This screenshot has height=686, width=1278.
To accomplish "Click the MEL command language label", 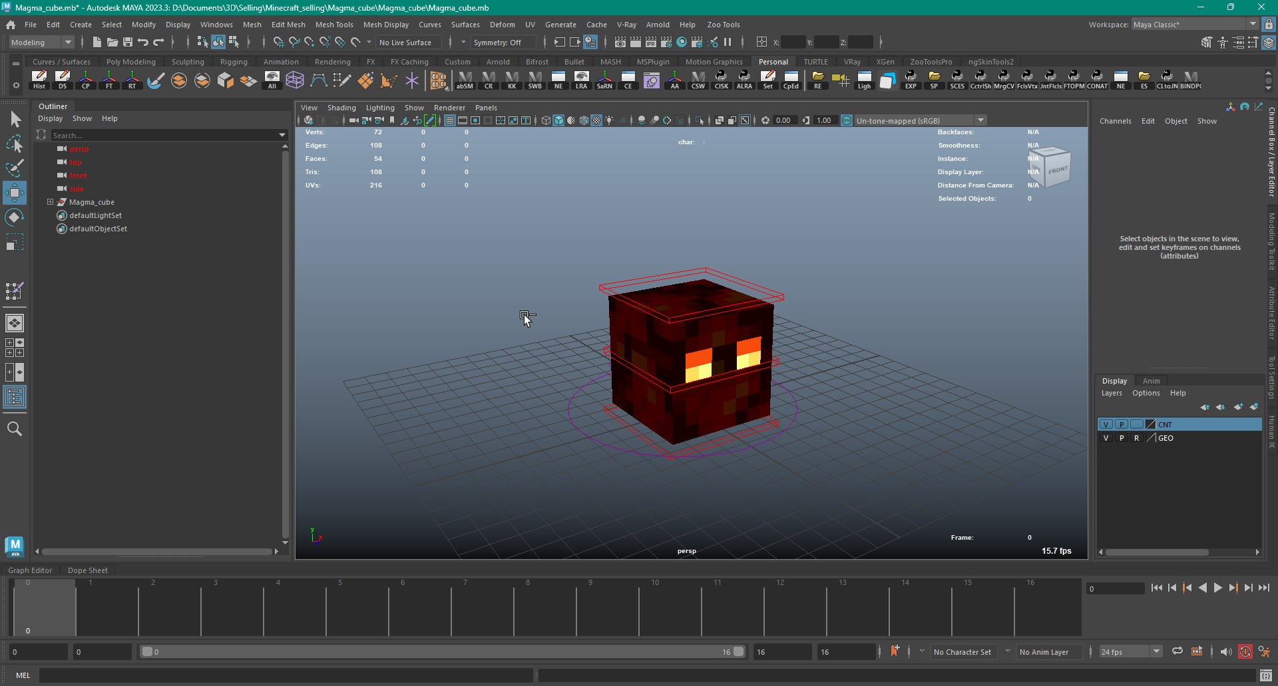I will click(23, 675).
